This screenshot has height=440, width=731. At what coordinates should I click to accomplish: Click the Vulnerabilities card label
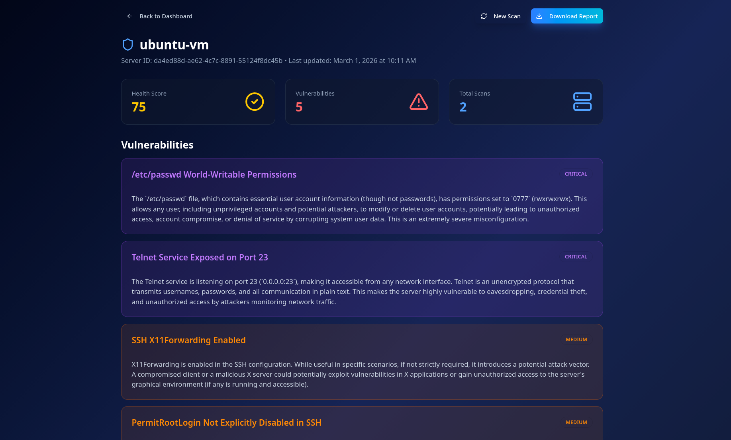coord(315,94)
